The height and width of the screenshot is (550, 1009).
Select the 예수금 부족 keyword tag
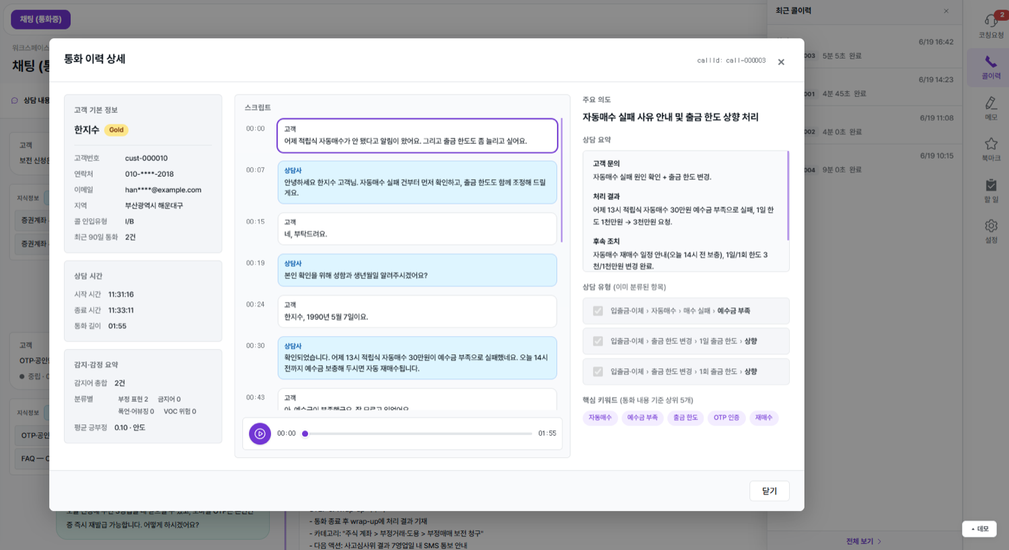pos(642,418)
